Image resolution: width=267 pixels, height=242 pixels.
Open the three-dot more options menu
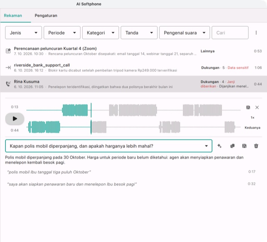coord(256,32)
